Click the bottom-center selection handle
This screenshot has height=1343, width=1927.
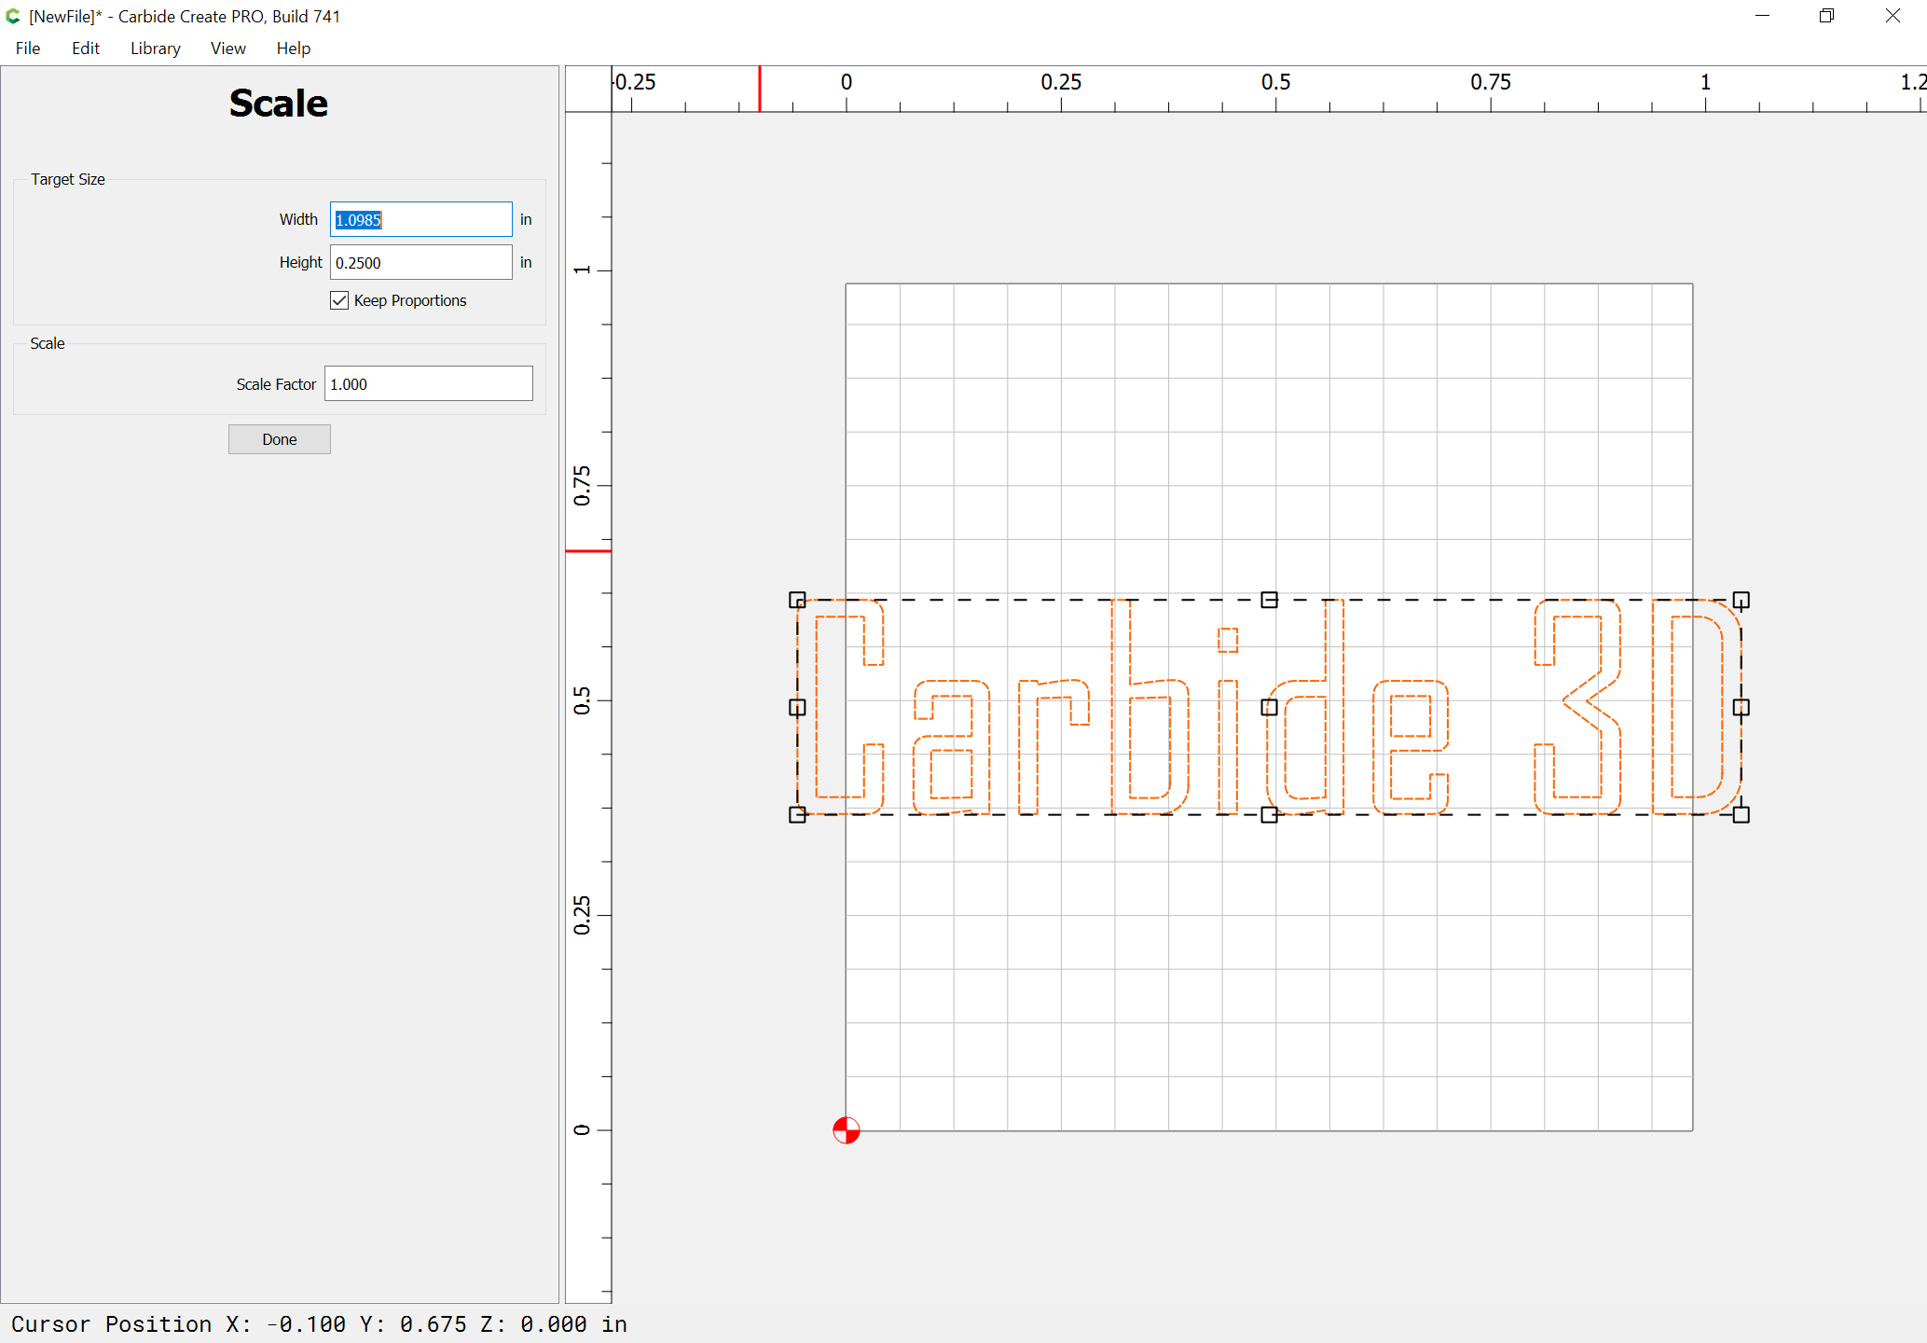click(x=1269, y=814)
